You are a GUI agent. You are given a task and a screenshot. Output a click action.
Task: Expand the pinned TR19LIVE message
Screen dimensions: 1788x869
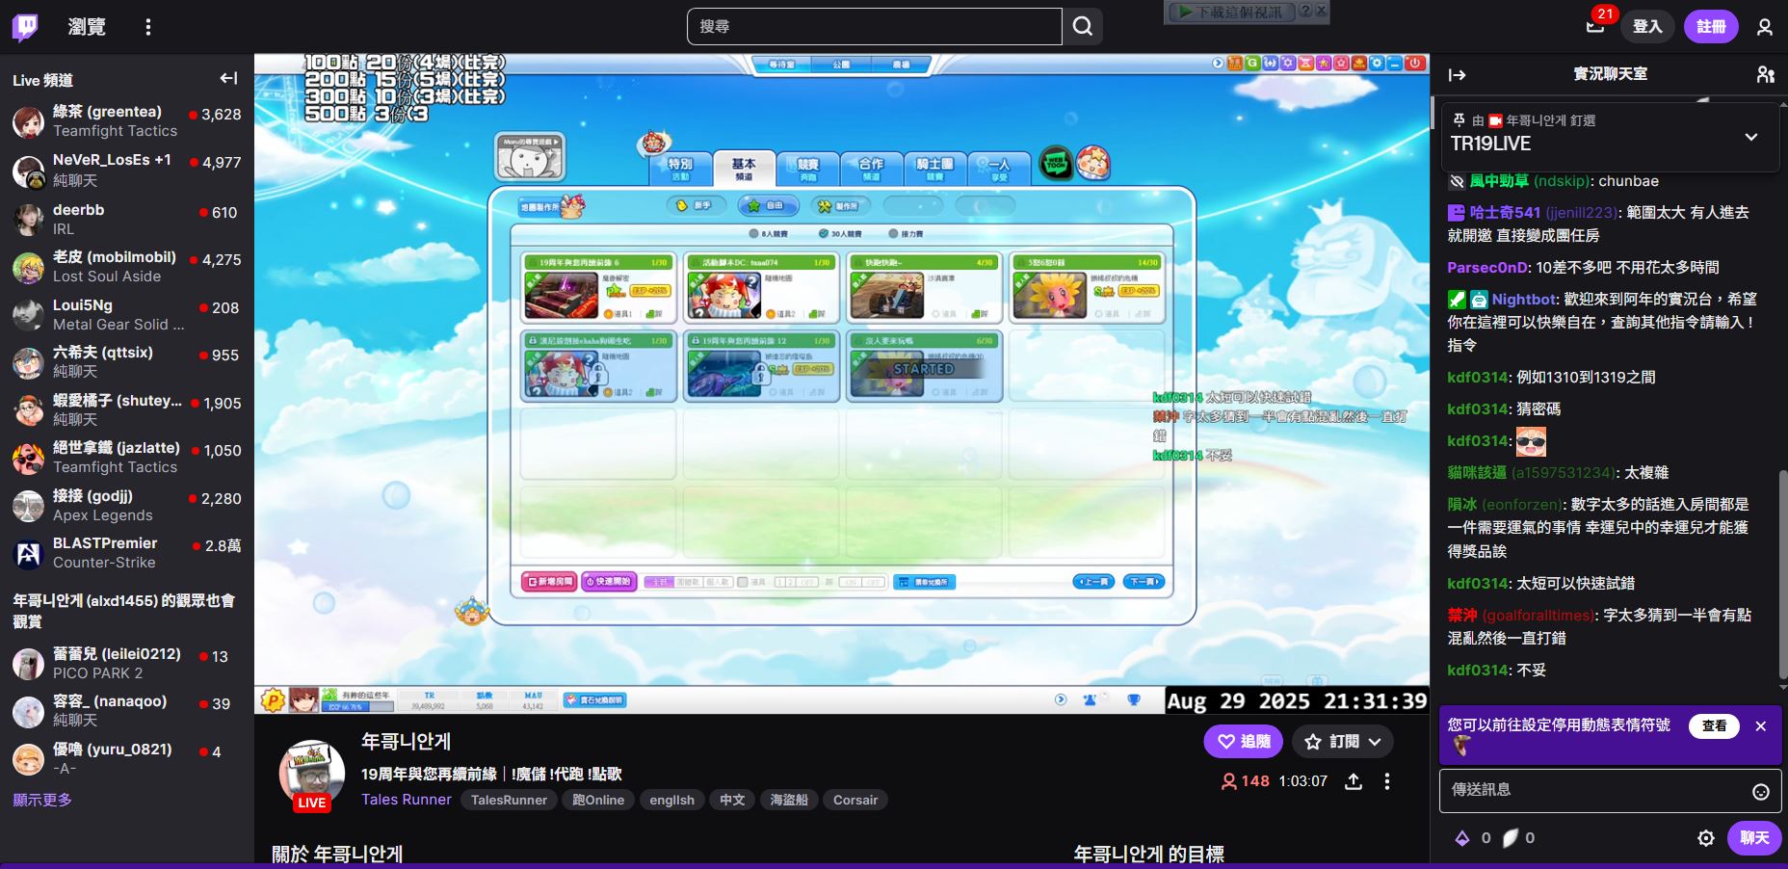click(1750, 137)
